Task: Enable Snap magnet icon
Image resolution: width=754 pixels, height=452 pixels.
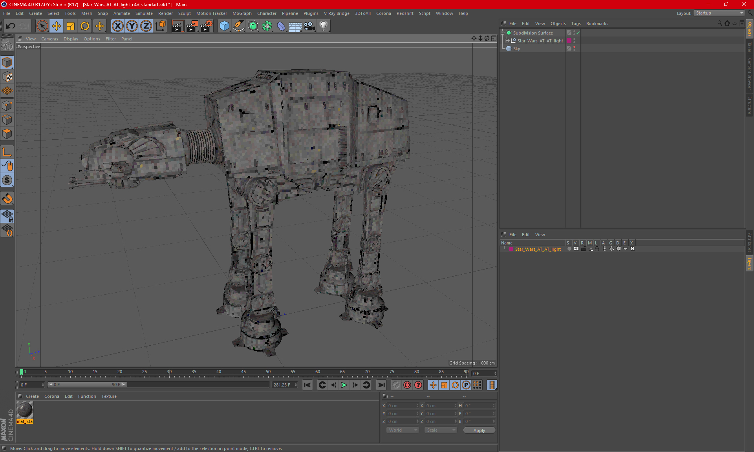Action: coord(7,199)
